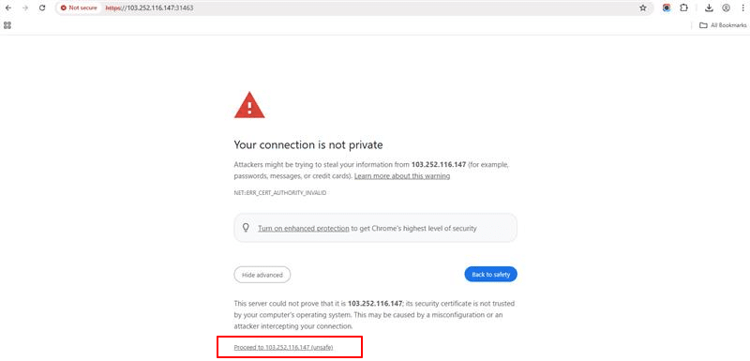This screenshot has width=750, height=361.
Task: Click the colored extension icon beside the star
Action: coord(667,8)
